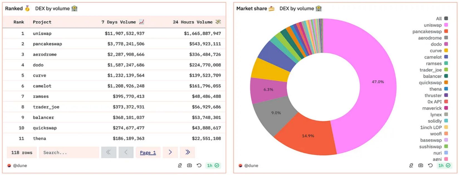Screen dimensions: 459x175
Task: Click the greyed-out previous page chevron
Action: [x=126, y=152]
